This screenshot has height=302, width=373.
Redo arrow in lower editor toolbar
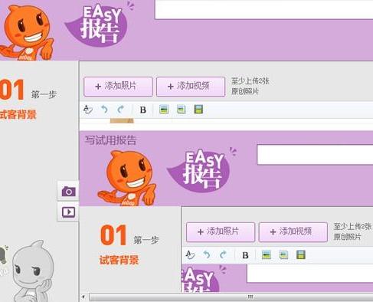coord(223,255)
